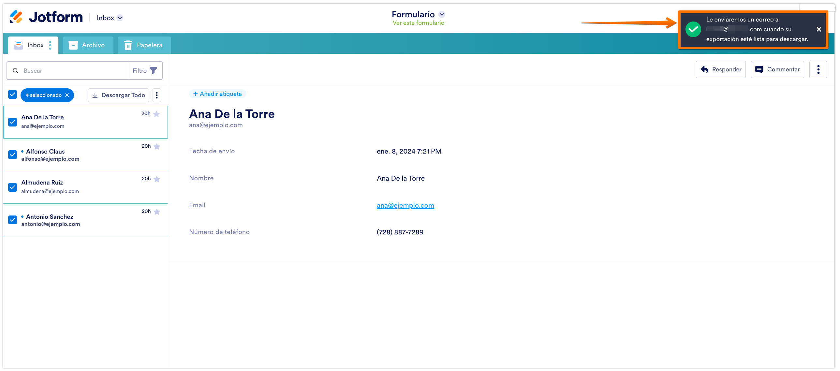Switch to the Archivo tab
This screenshot has height=371, width=840.
click(x=87, y=45)
